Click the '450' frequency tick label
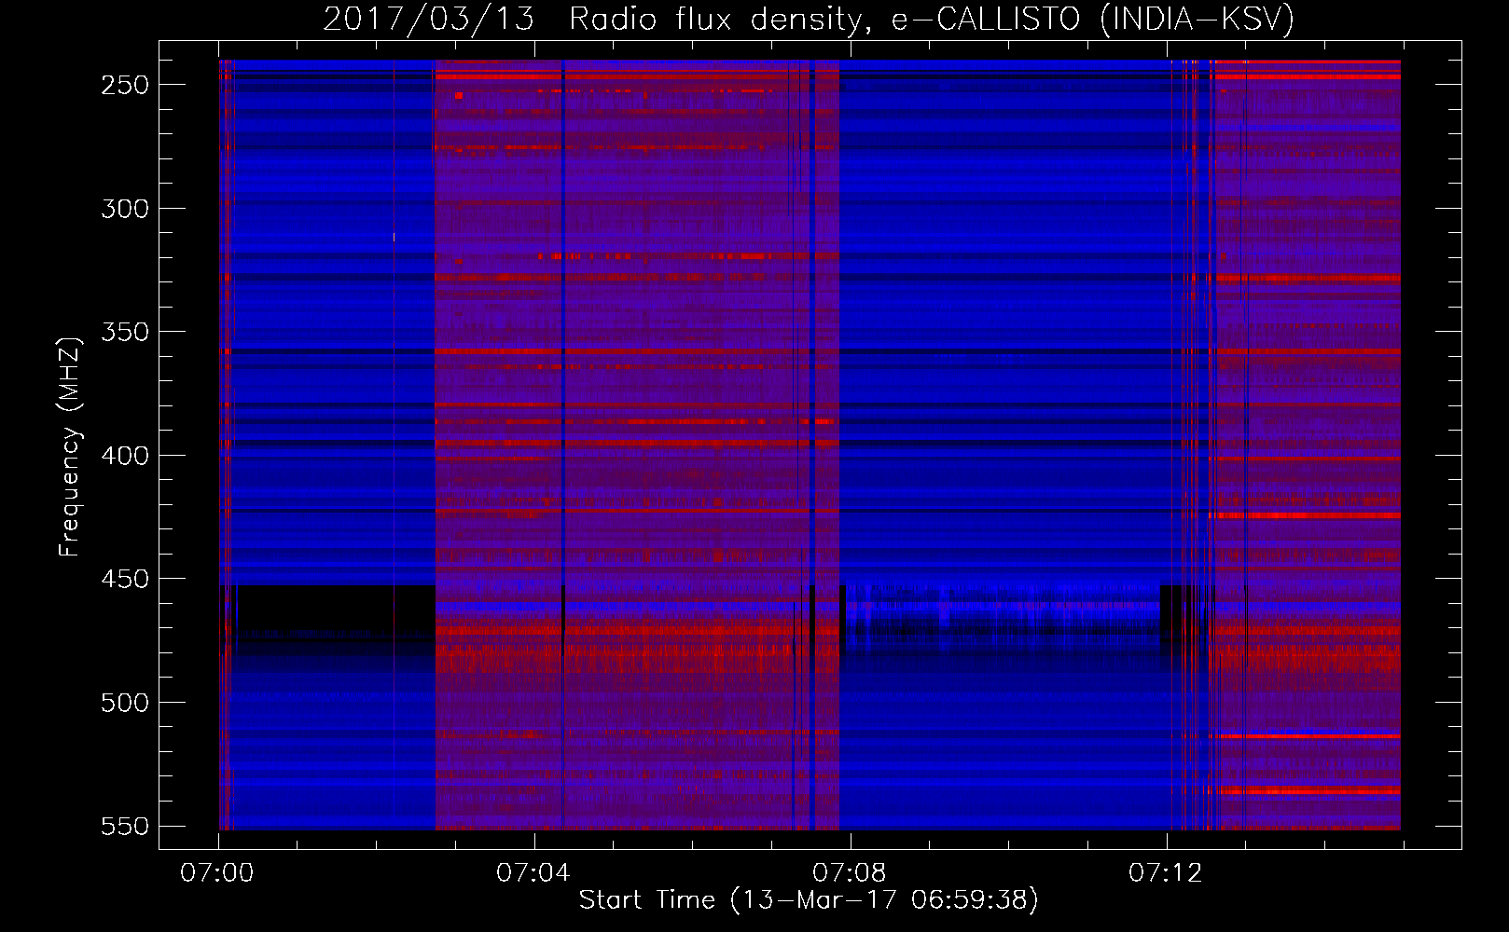The height and width of the screenshot is (932, 1509). point(125,579)
